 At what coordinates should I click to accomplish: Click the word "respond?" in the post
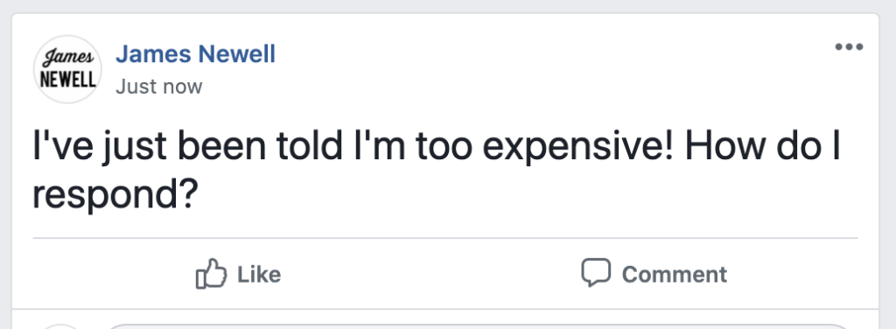point(115,197)
